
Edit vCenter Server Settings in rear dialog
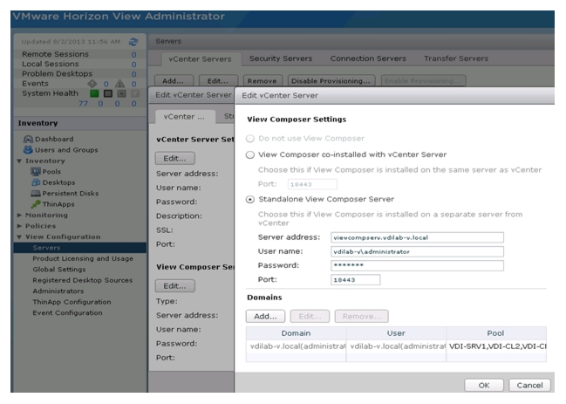pyautogui.click(x=175, y=158)
